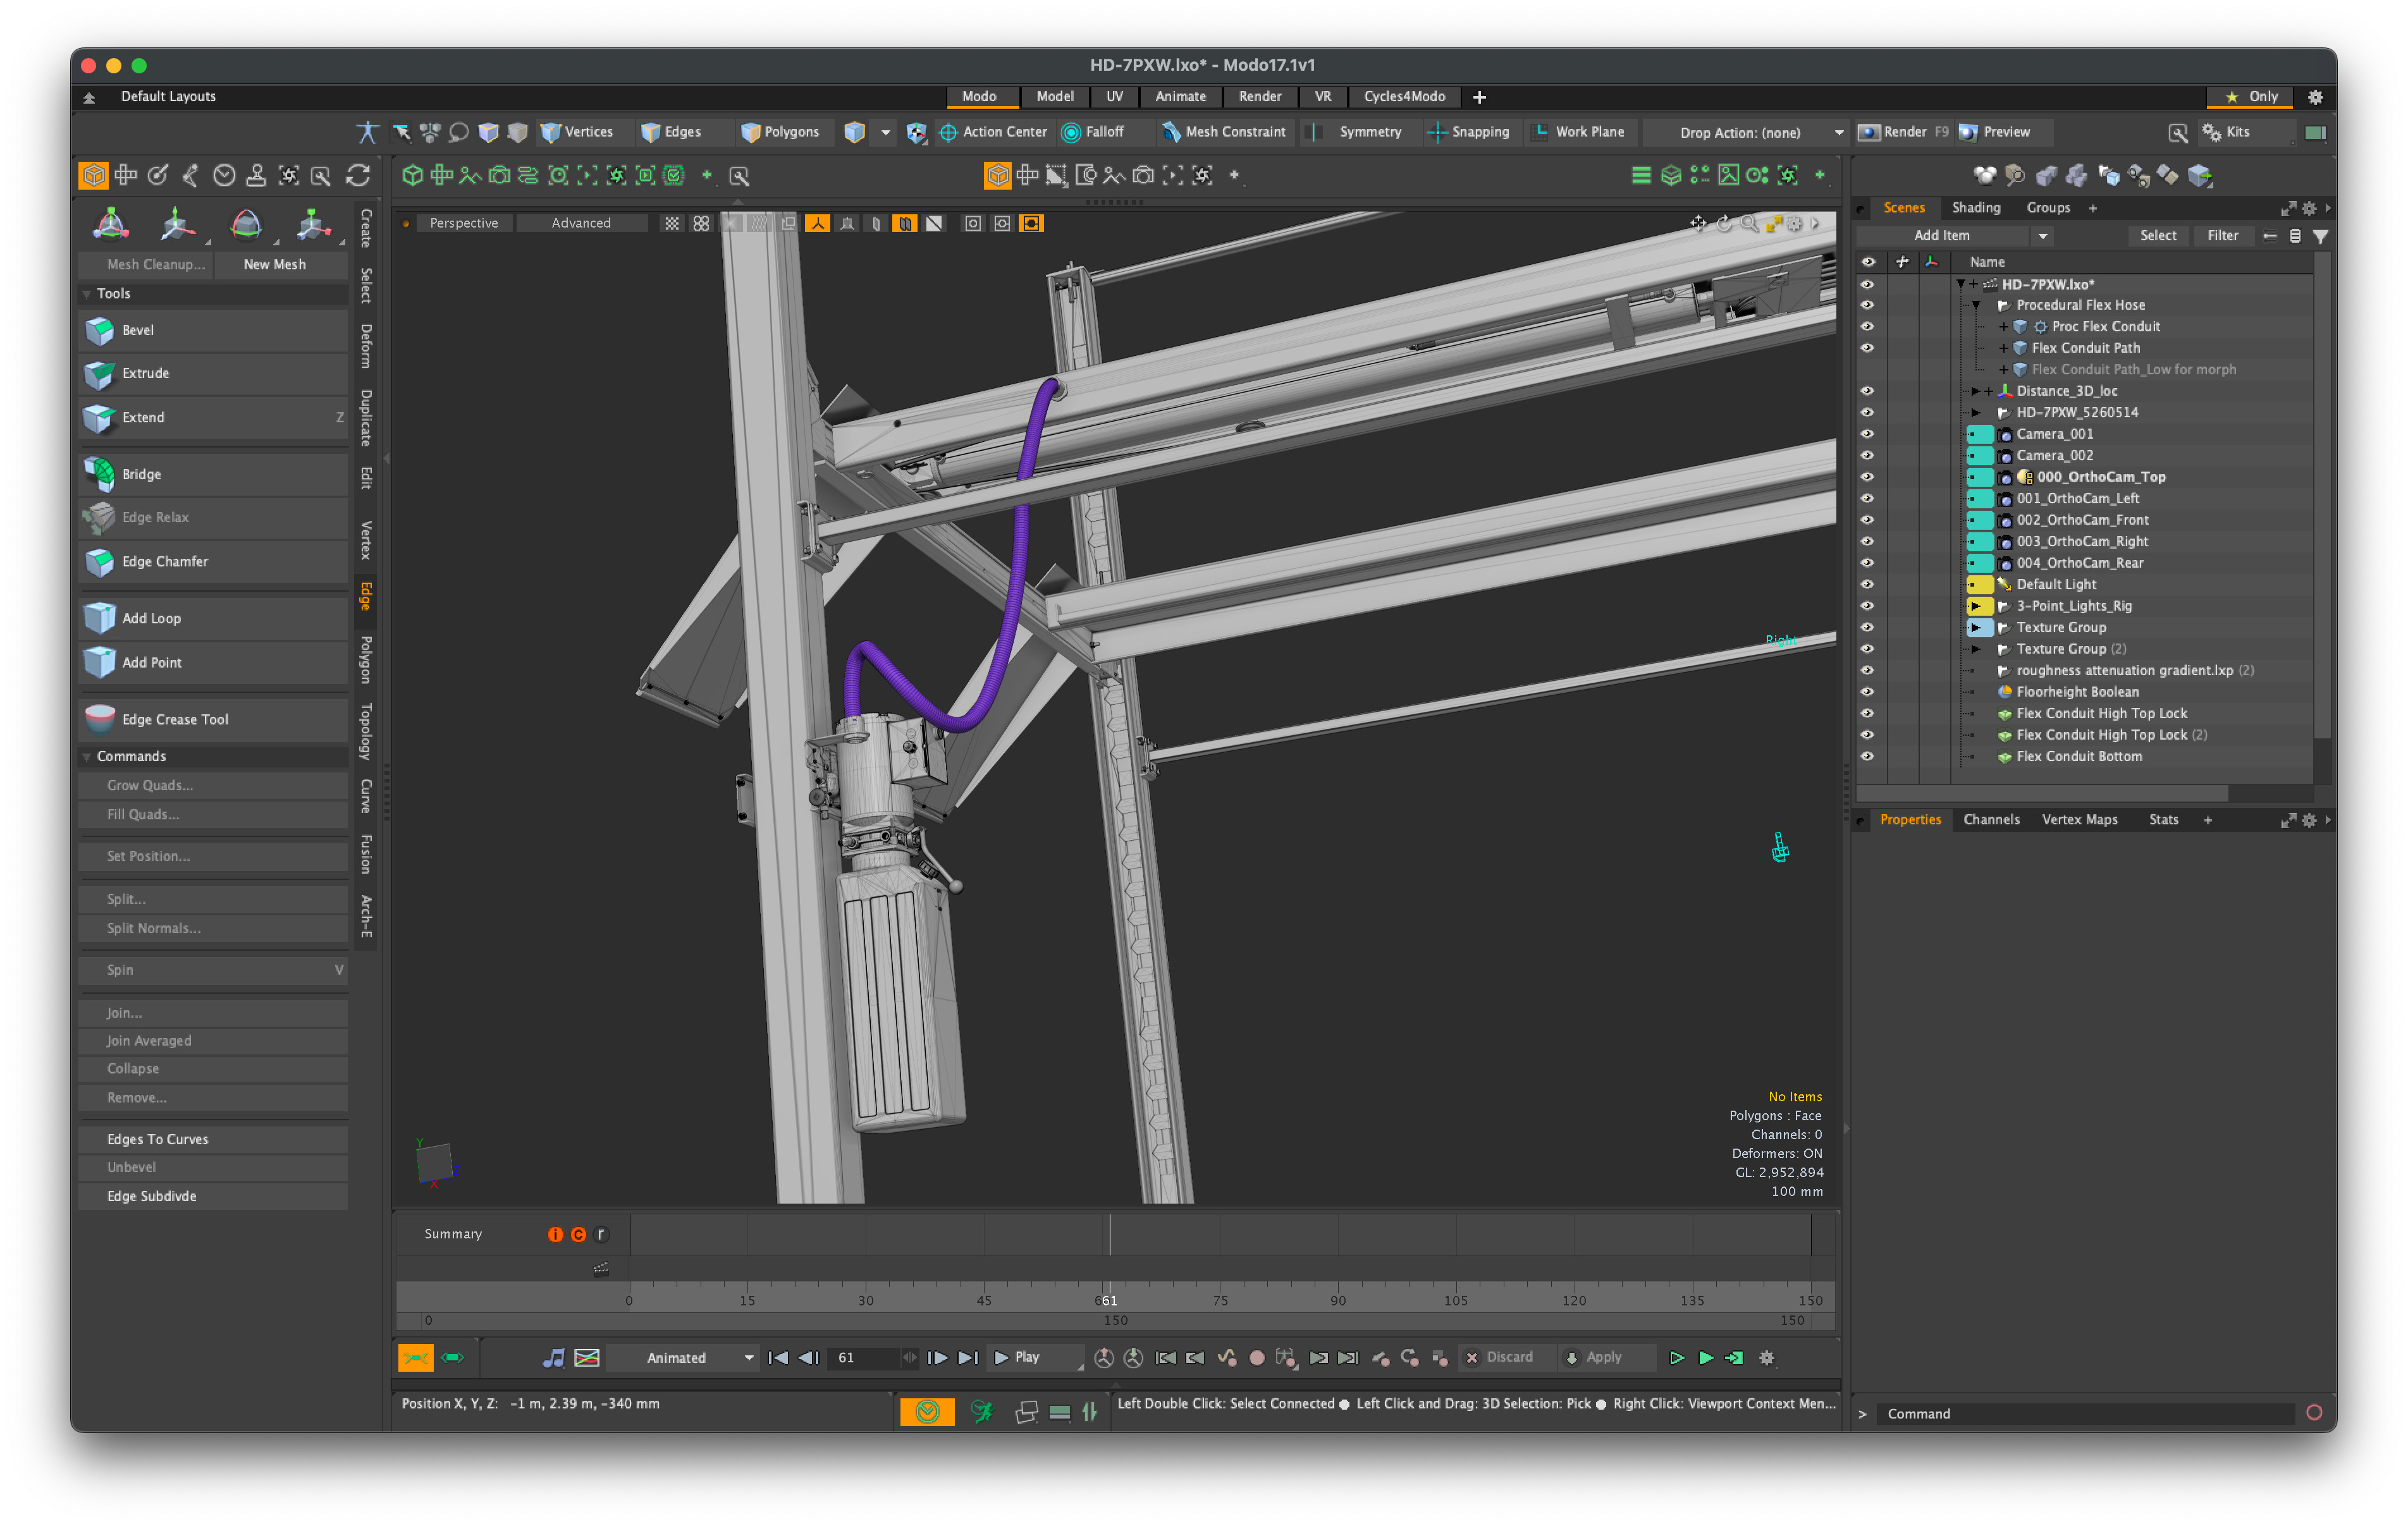Click the Add Loop tool icon

(99, 618)
